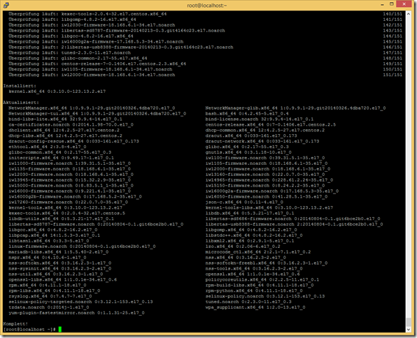The width and height of the screenshot is (417, 338).
Task: Click the lzo.x86_64 entry
Action: (x=243, y=247)
